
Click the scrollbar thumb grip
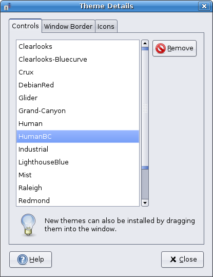pos(145,108)
